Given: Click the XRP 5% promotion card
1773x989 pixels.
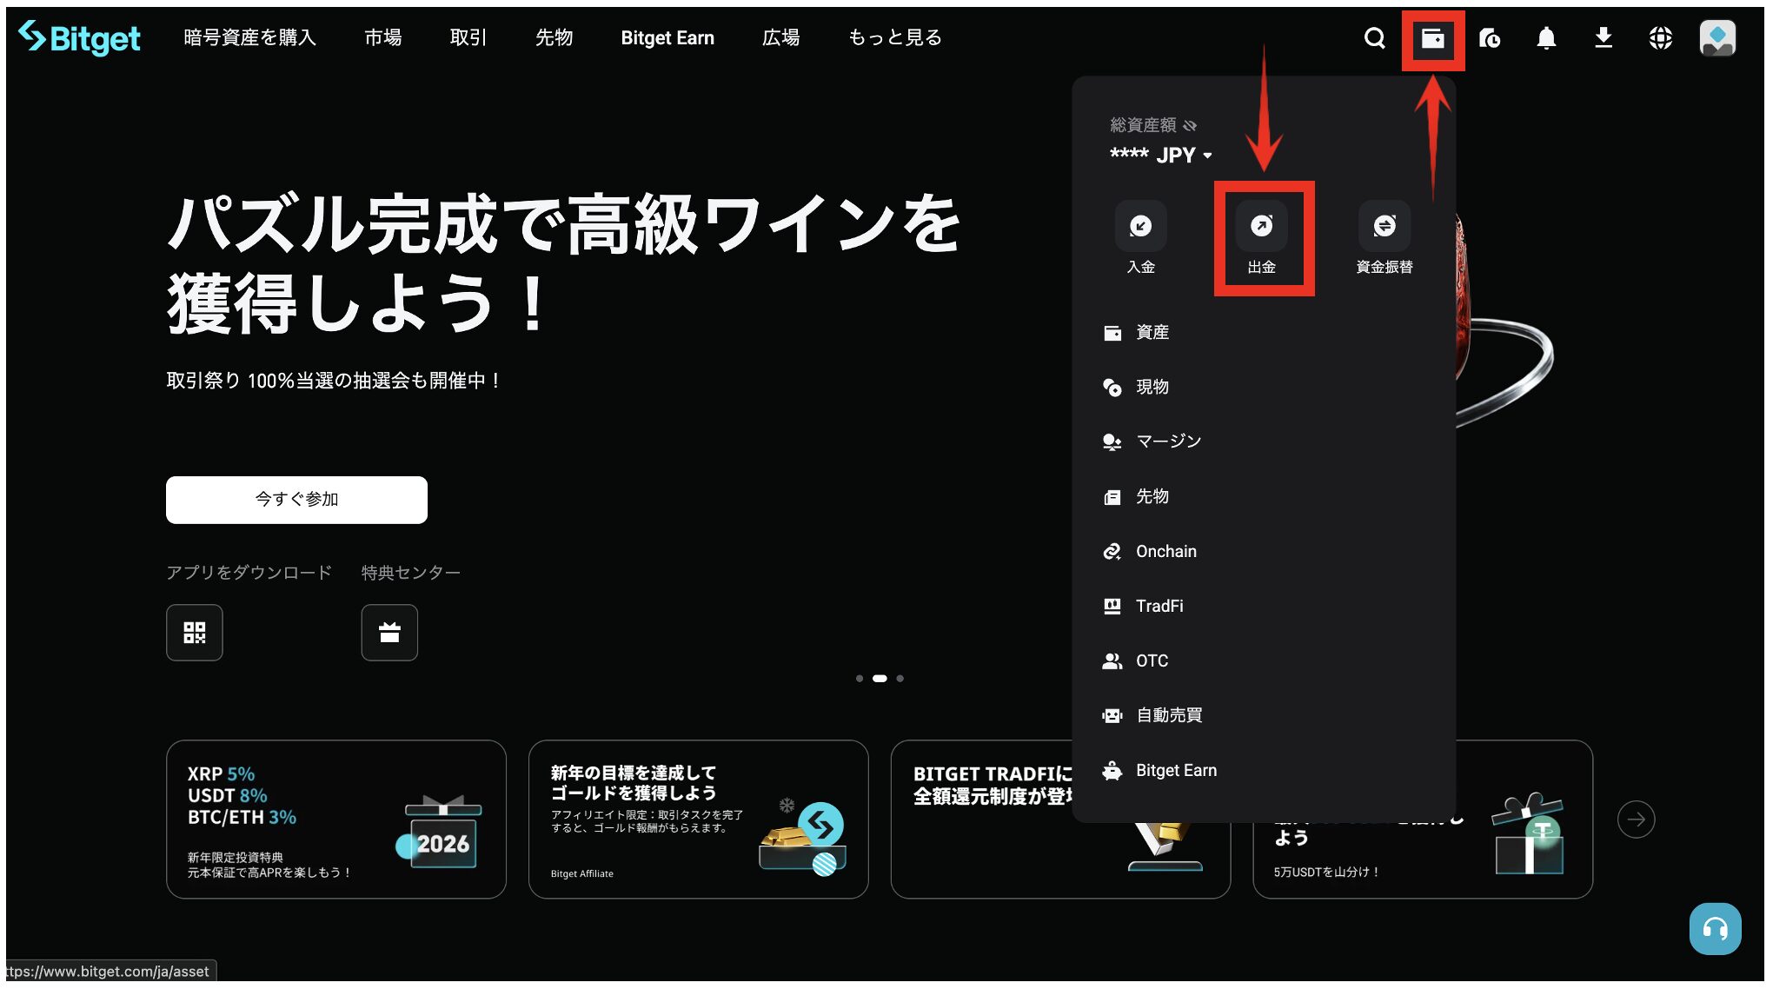Looking at the screenshot, I should click(x=336, y=820).
